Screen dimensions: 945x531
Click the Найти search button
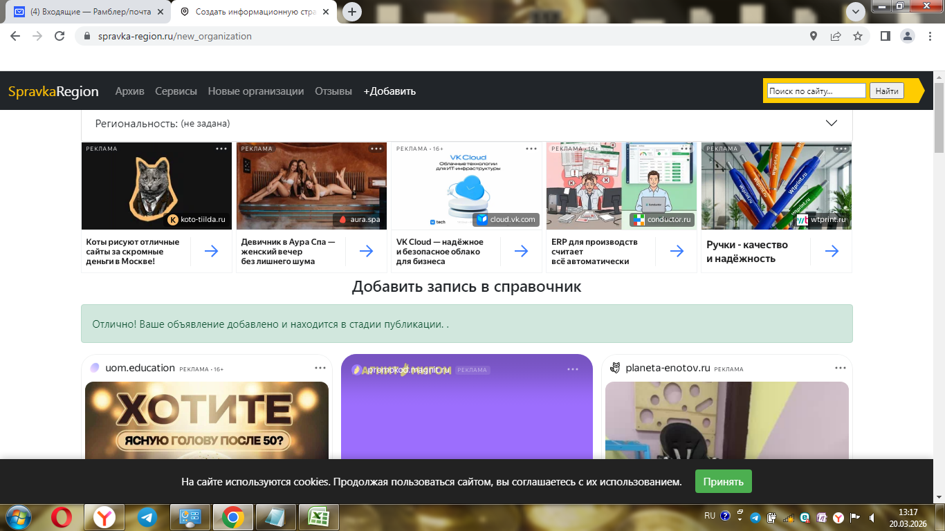[886, 91]
